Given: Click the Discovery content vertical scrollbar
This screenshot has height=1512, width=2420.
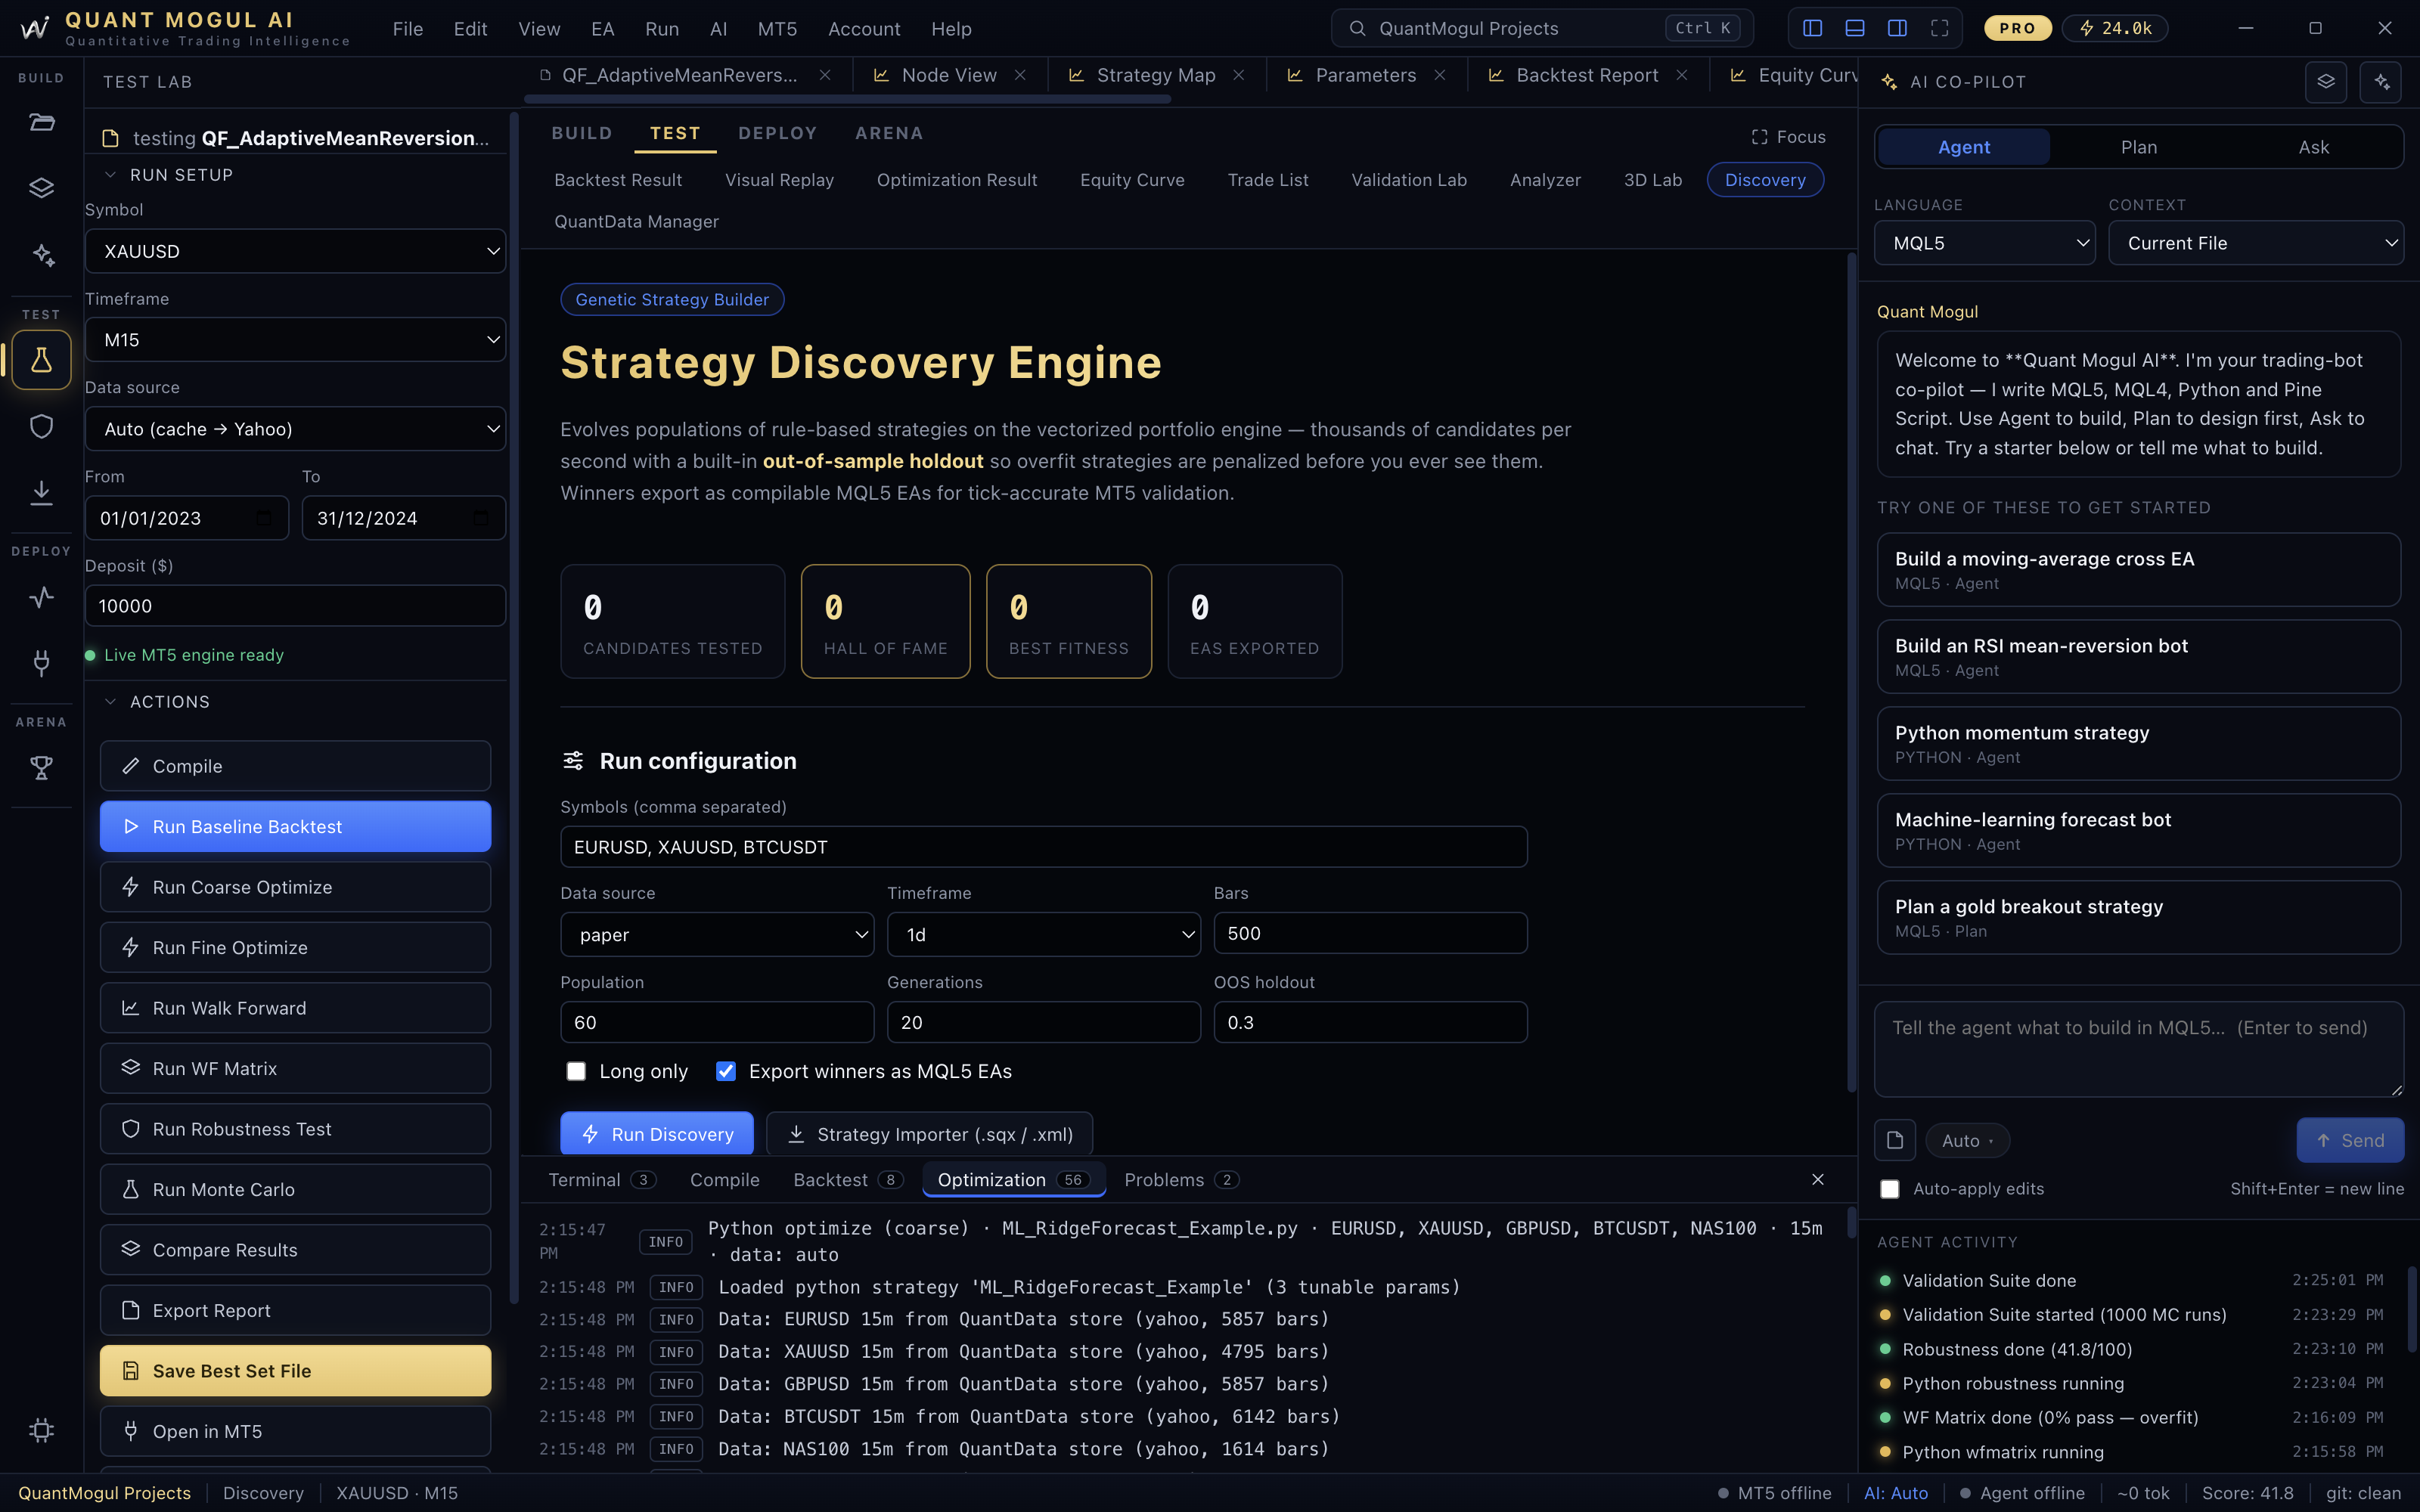Looking at the screenshot, I should (x=1851, y=672).
